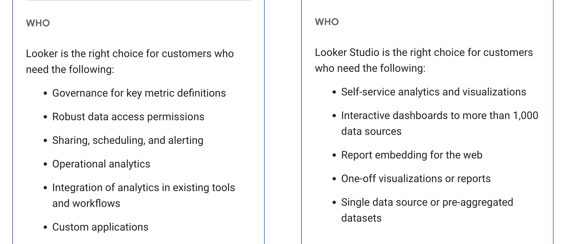Image resolution: width=570 pixels, height=244 pixels.
Task: Click "Self-service analytics and visualizations" item
Action: click(x=433, y=92)
